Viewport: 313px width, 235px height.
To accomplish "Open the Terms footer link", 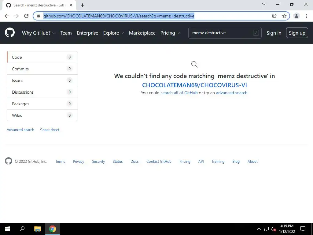I will (60, 162).
